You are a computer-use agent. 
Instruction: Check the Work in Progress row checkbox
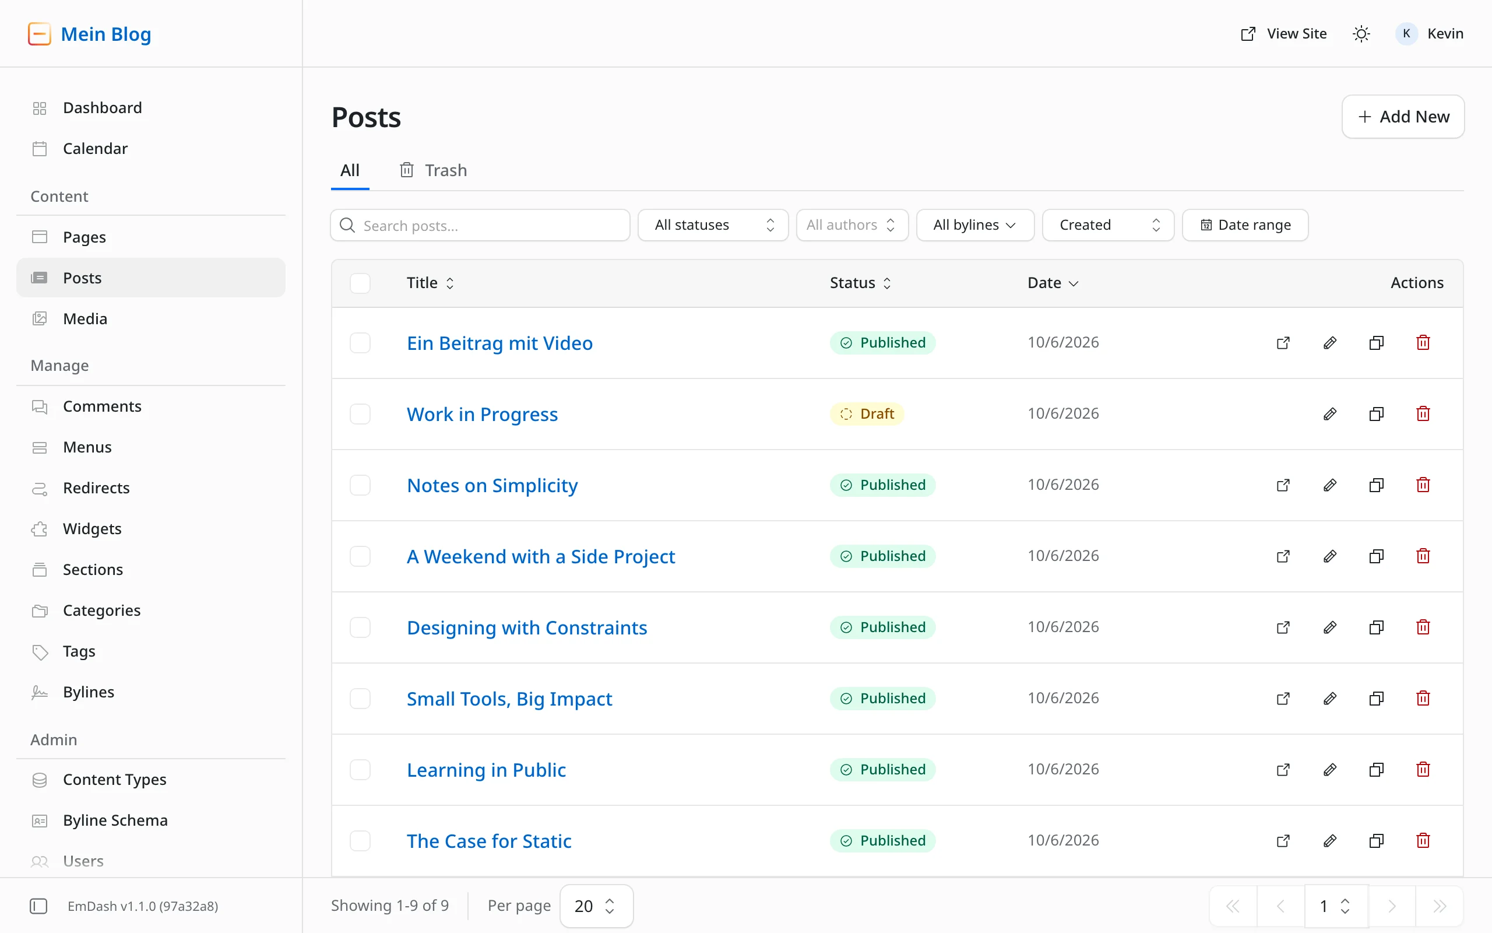(x=360, y=413)
